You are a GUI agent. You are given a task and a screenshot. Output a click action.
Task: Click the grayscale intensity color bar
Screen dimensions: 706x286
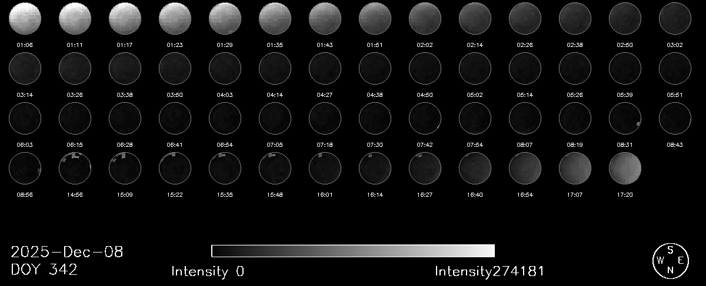[x=353, y=251]
